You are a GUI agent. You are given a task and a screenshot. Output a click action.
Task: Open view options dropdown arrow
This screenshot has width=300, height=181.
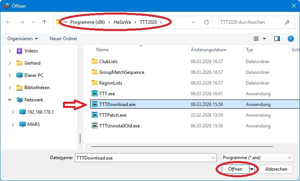click(x=264, y=39)
